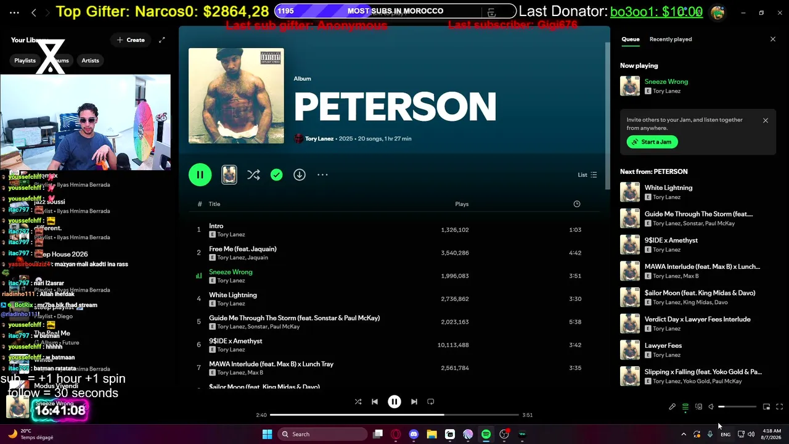Toggle the Queue view icon in player bar
This screenshot has width=789, height=444.
[x=685, y=407]
